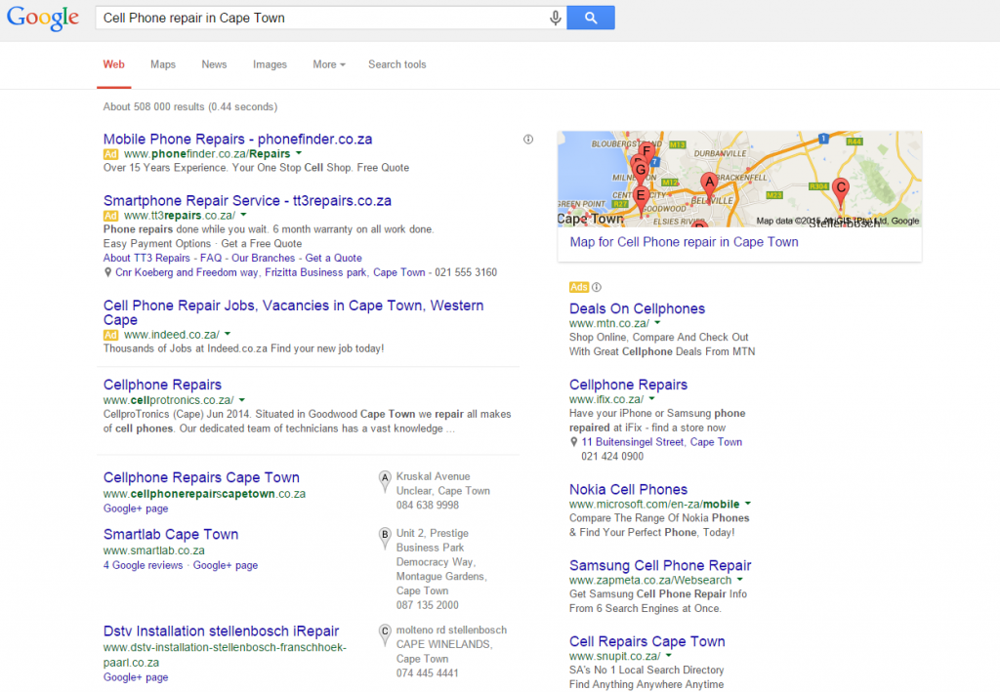The image size is (1000, 692).
Task: Click map pin C on the map
Action: tap(841, 190)
